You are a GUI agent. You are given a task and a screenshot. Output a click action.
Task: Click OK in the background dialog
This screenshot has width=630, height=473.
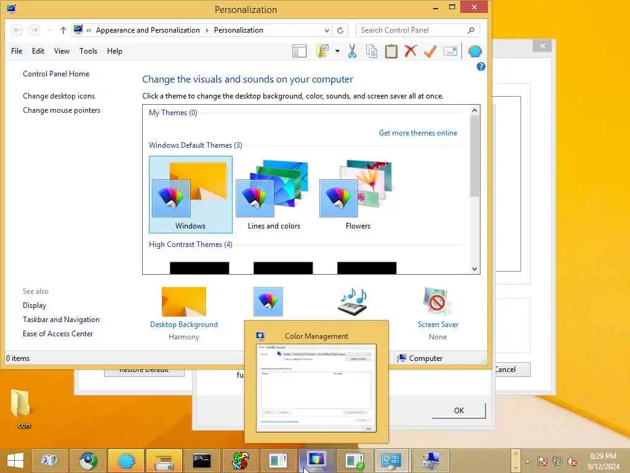(459, 410)
